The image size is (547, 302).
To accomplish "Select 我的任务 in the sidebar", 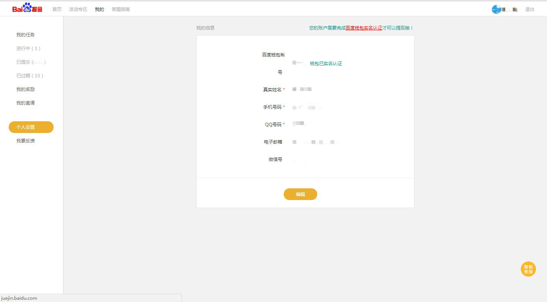I will pos(25,34).
